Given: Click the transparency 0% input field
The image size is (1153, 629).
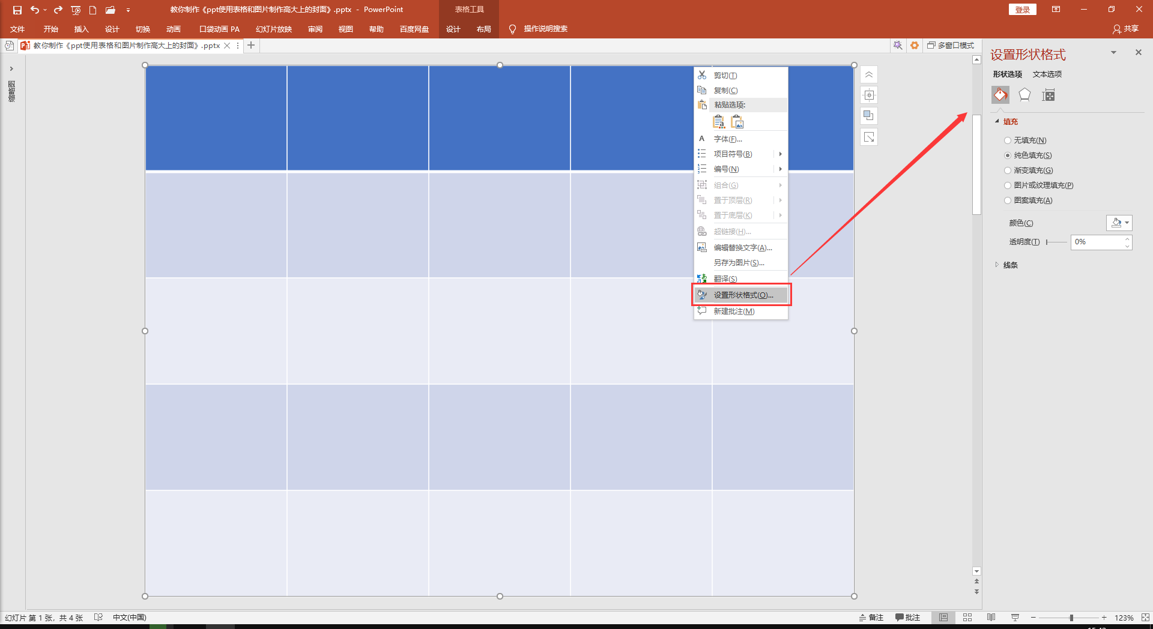Looking at the screenshot, I should [1097, 242].
